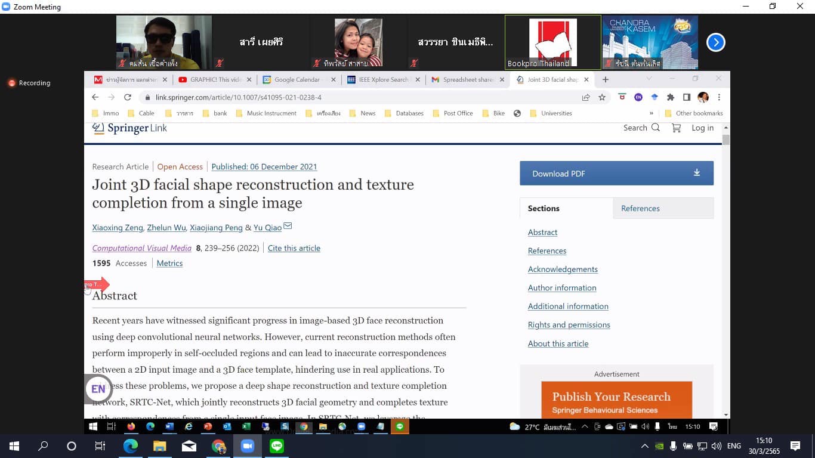This screenshot has width=815, height=458.
Task: Open Chrome three-dot menu
Action: click(719, 97)
